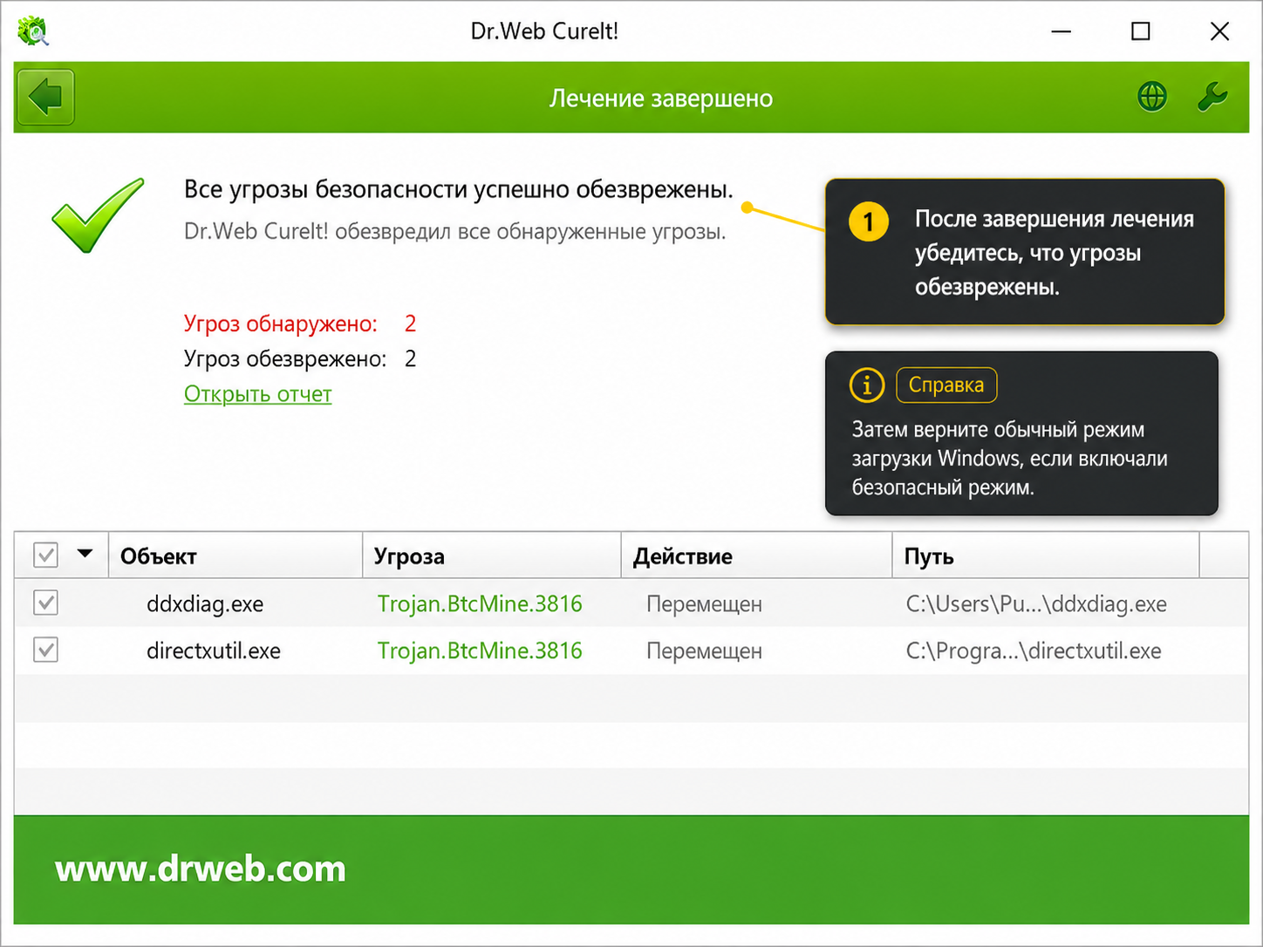Viewport: 1263px width, 947px height.
Task: Open settings via the wrench icon
Action: tap(1212, 97)
